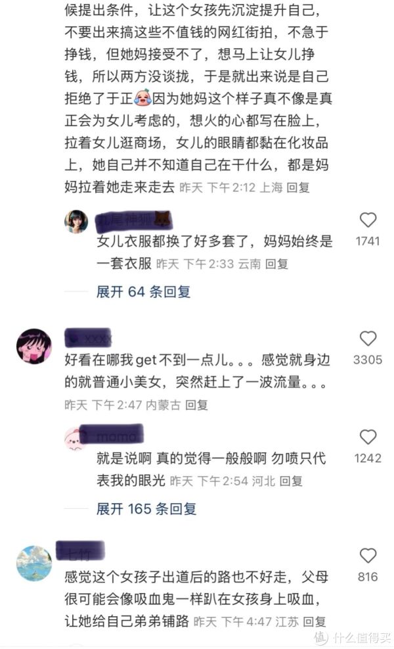Viewport: 394px width, 649px height.
Task: Like the comment with 1741 likes
Action: 368,220
